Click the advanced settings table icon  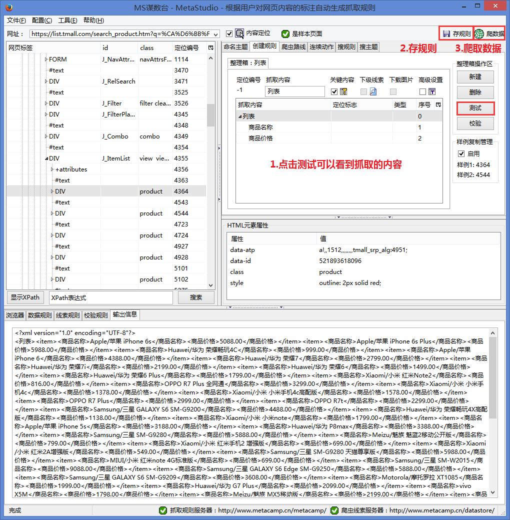pos(431,91)
